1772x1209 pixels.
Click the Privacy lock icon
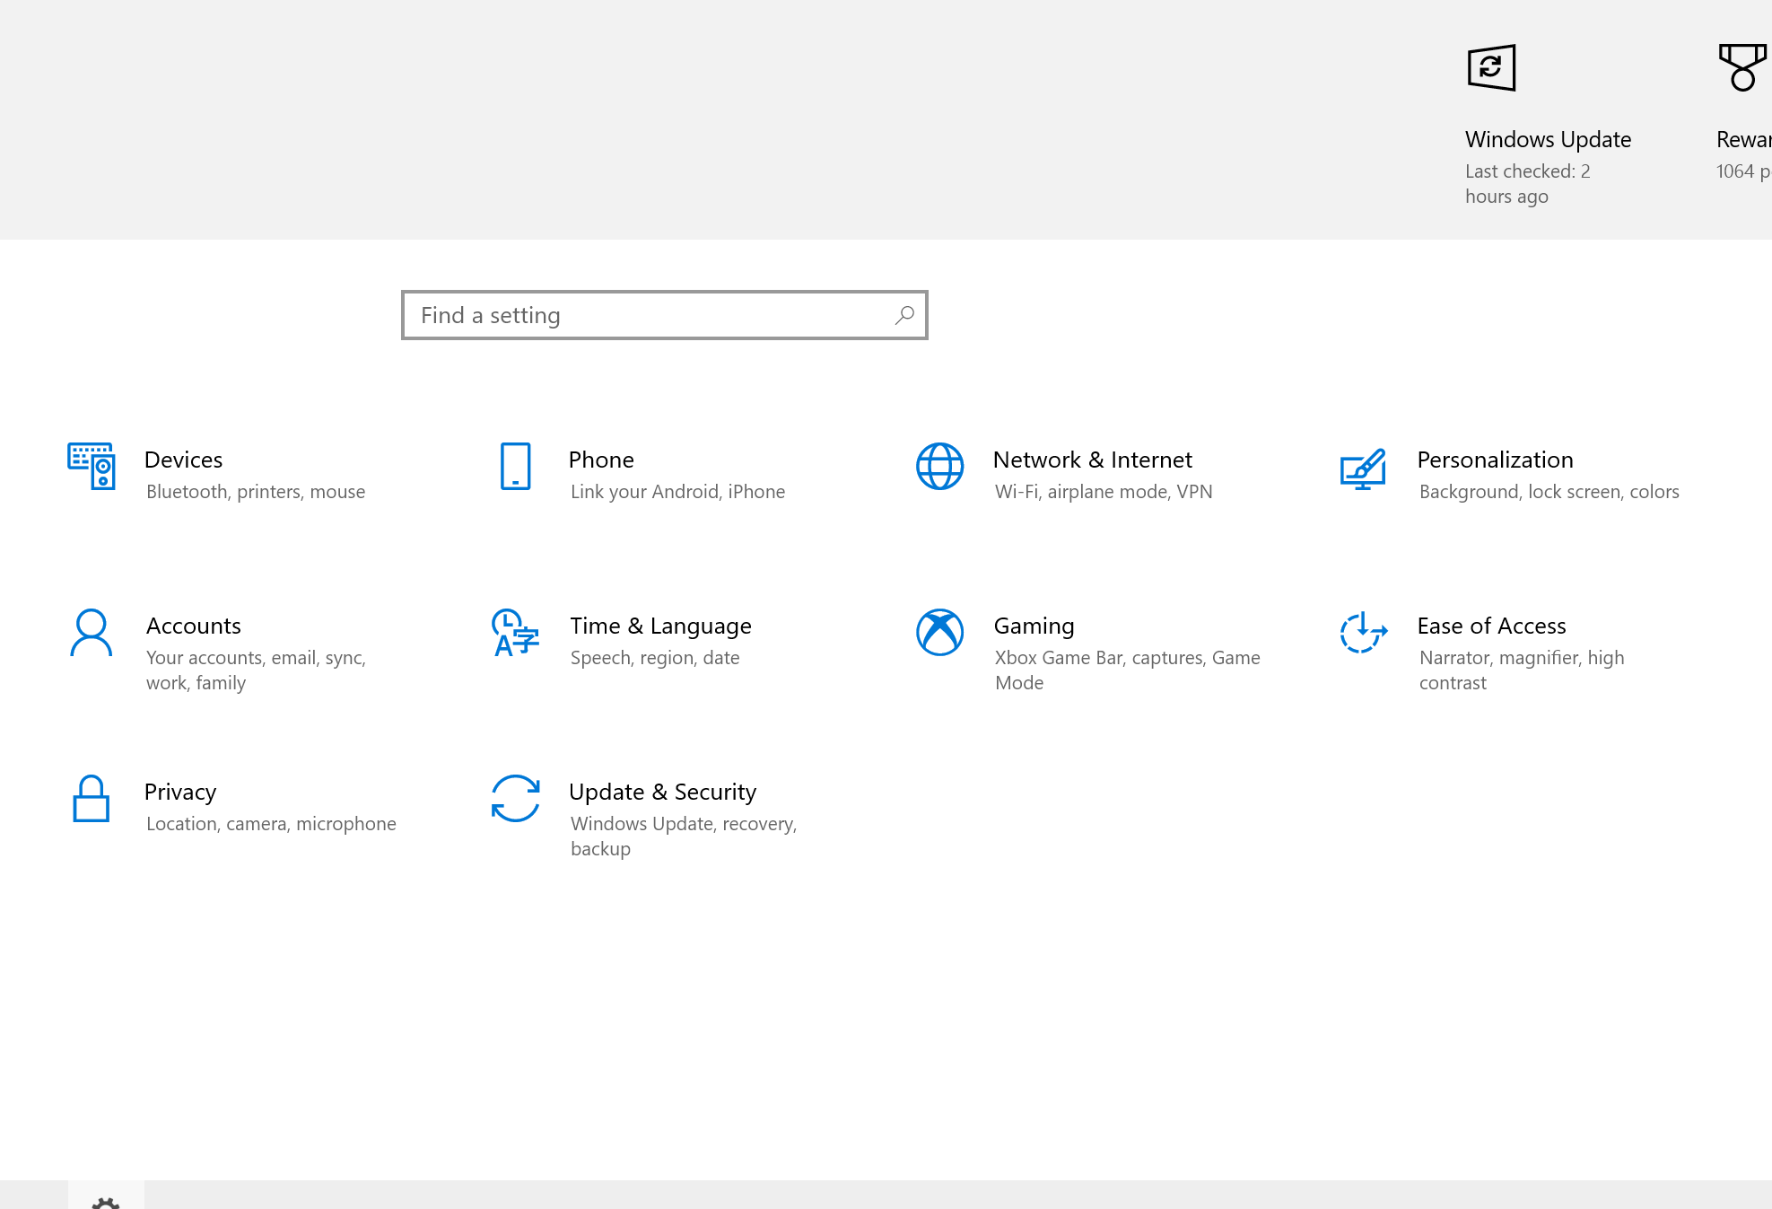click(91, 799)
